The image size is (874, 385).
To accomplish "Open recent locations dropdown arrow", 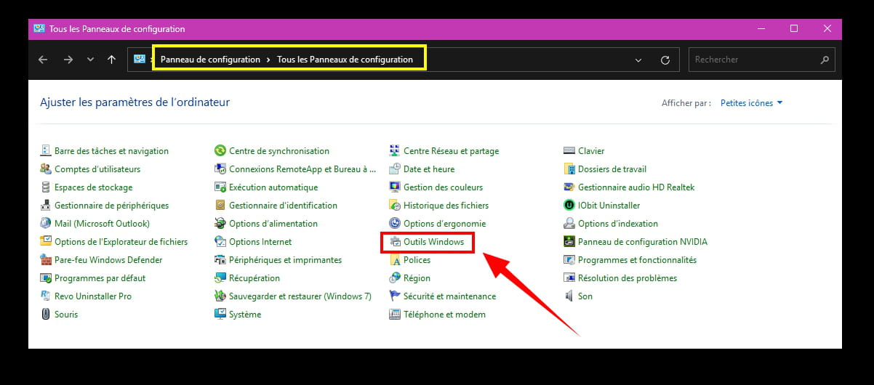I will (x=90, y=60).
